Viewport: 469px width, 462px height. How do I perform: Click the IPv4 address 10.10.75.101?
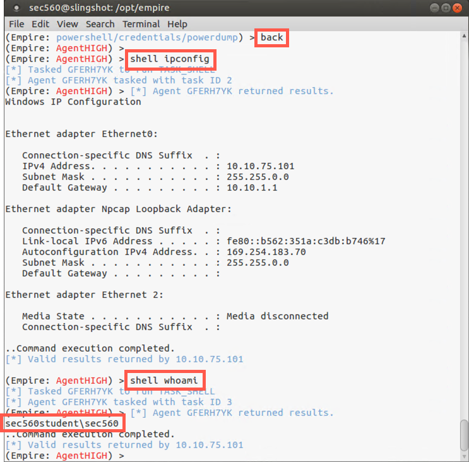pos(260,166)
